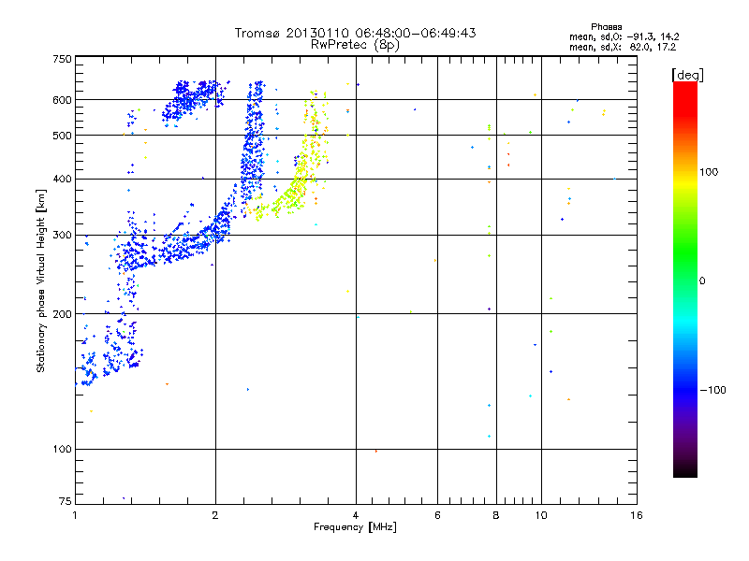Screen dimensions: 749x561
Task: Click the blue vertical O-mode trace near 2.5 MHz
Action: pos(253,148)
